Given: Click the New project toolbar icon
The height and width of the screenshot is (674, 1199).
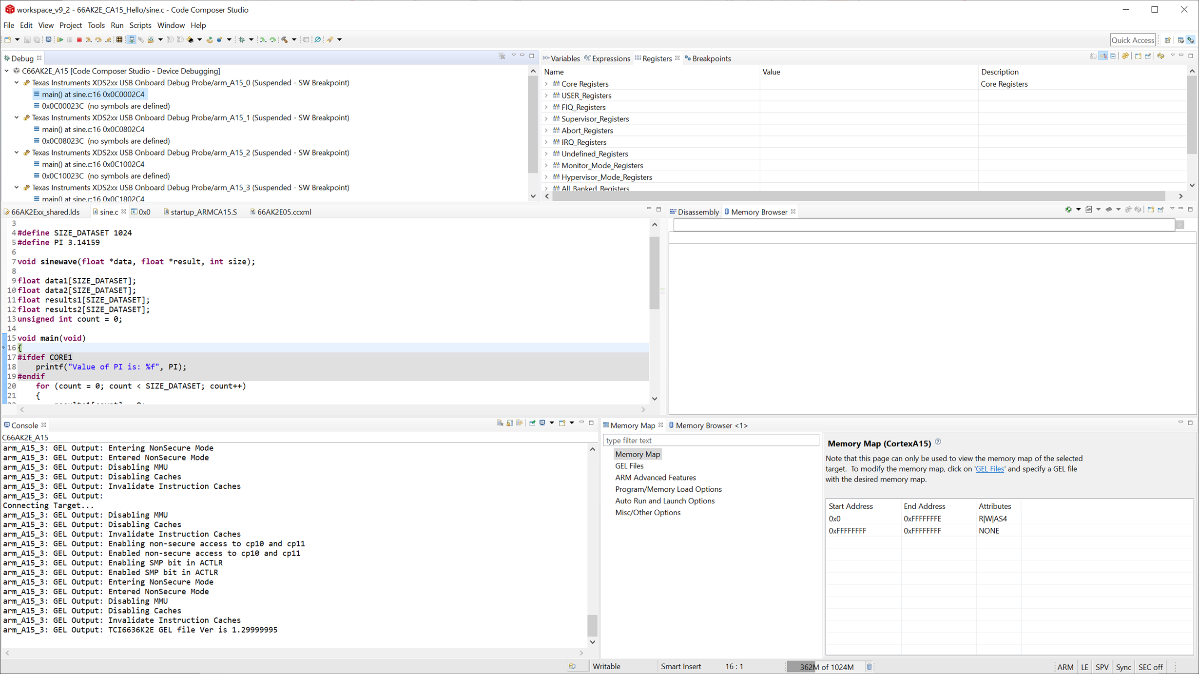Looking at the screenshot, I should [x=7, y=39].
